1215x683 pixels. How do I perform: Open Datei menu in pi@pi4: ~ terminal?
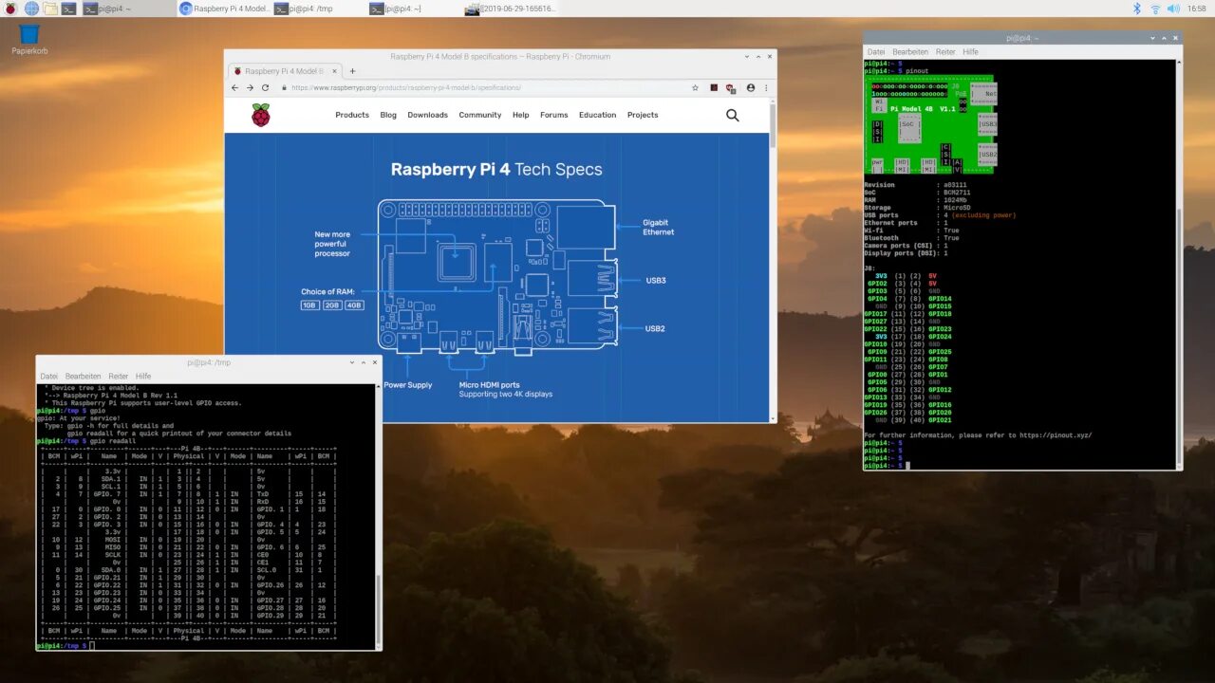[x=876, y=52]
